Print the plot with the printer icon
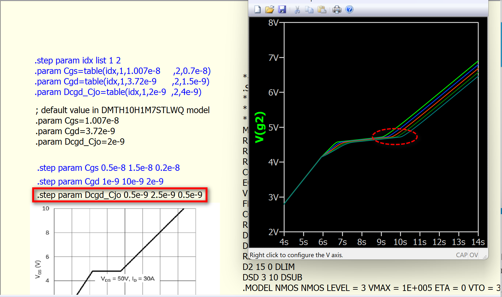The height and width of the screenshot is (297, 502). coord(337,10)
